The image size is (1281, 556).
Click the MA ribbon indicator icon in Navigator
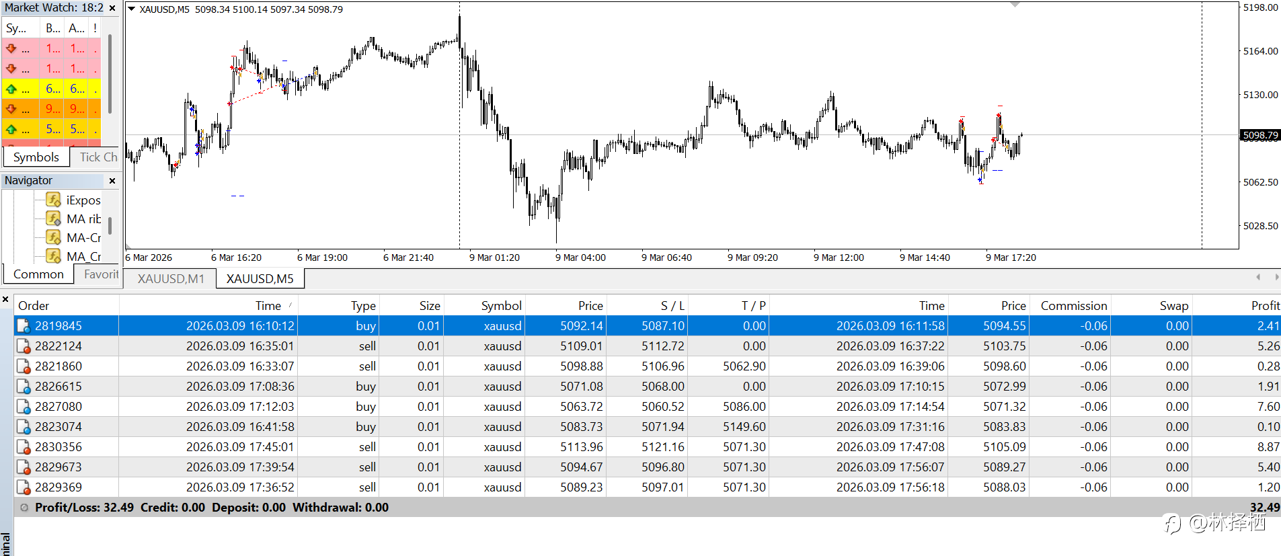tap(53, 219)
